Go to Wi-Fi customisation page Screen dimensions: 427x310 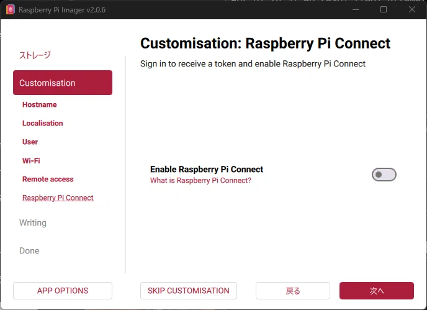click(x=31, y=160)
